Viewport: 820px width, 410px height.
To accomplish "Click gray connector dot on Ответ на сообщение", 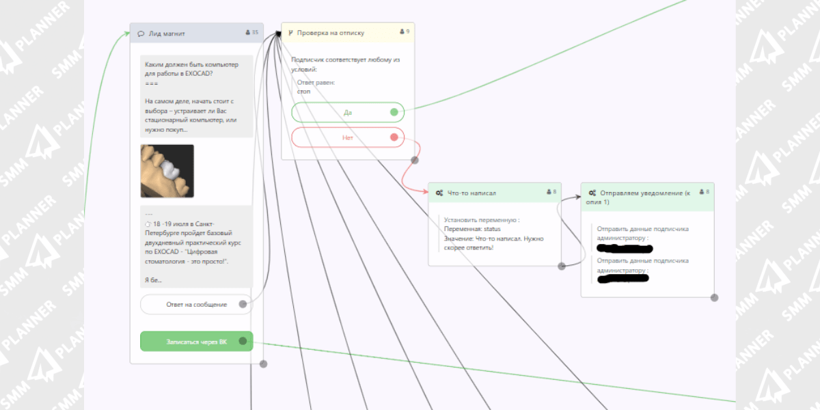I will click(243, 304).
